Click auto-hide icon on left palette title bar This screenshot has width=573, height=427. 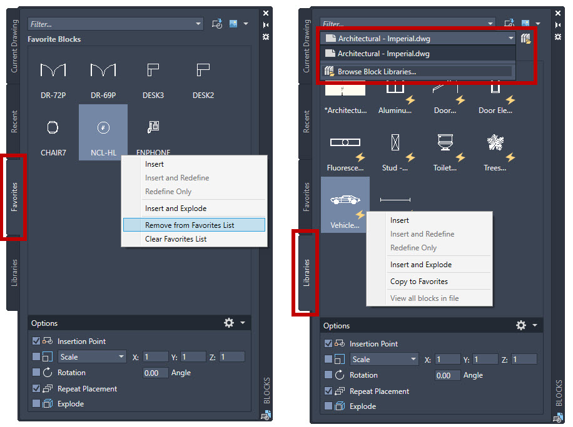tap(266, 25)
